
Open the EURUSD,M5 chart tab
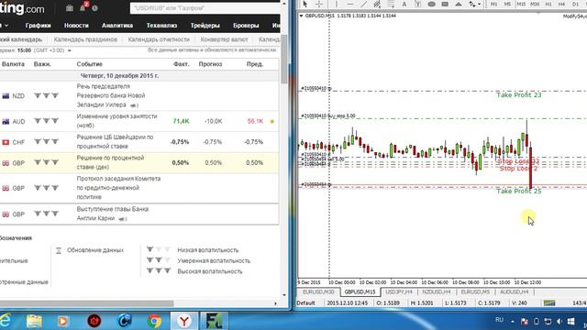tap(475, 291)
